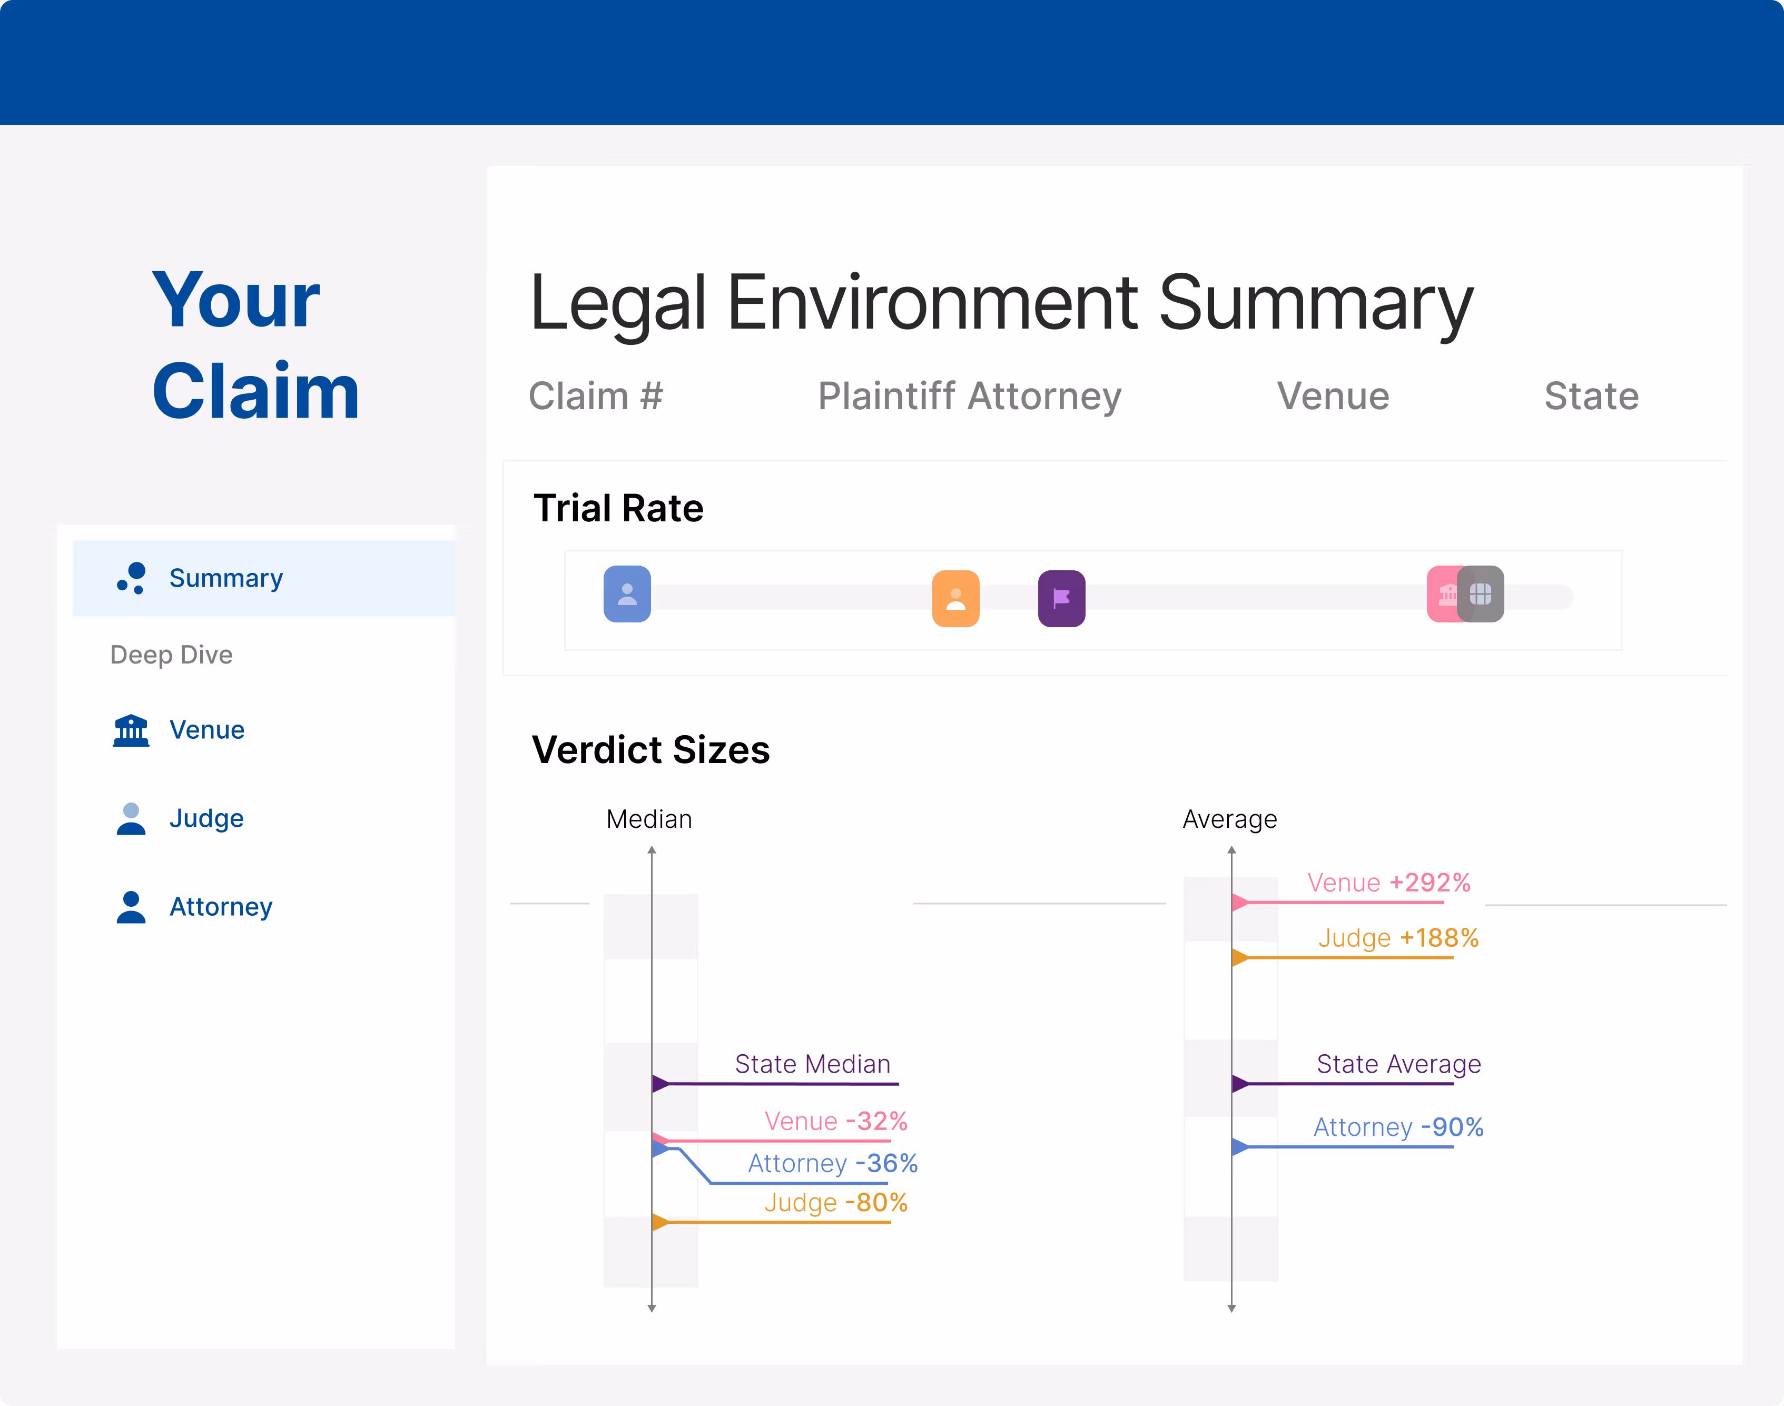This screenshot has height=1406, width=1784.
Task: Click the Judge +188% average label
Action: tap(1398, 938)
